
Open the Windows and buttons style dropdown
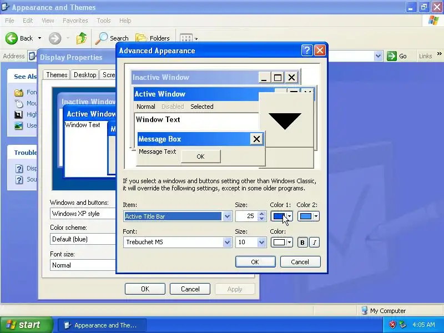click(x=83, y=214)
